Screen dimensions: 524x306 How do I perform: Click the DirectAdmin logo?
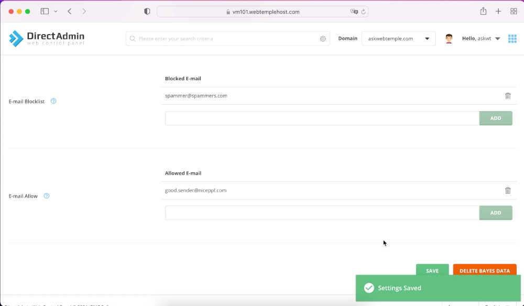click(47, 38)
